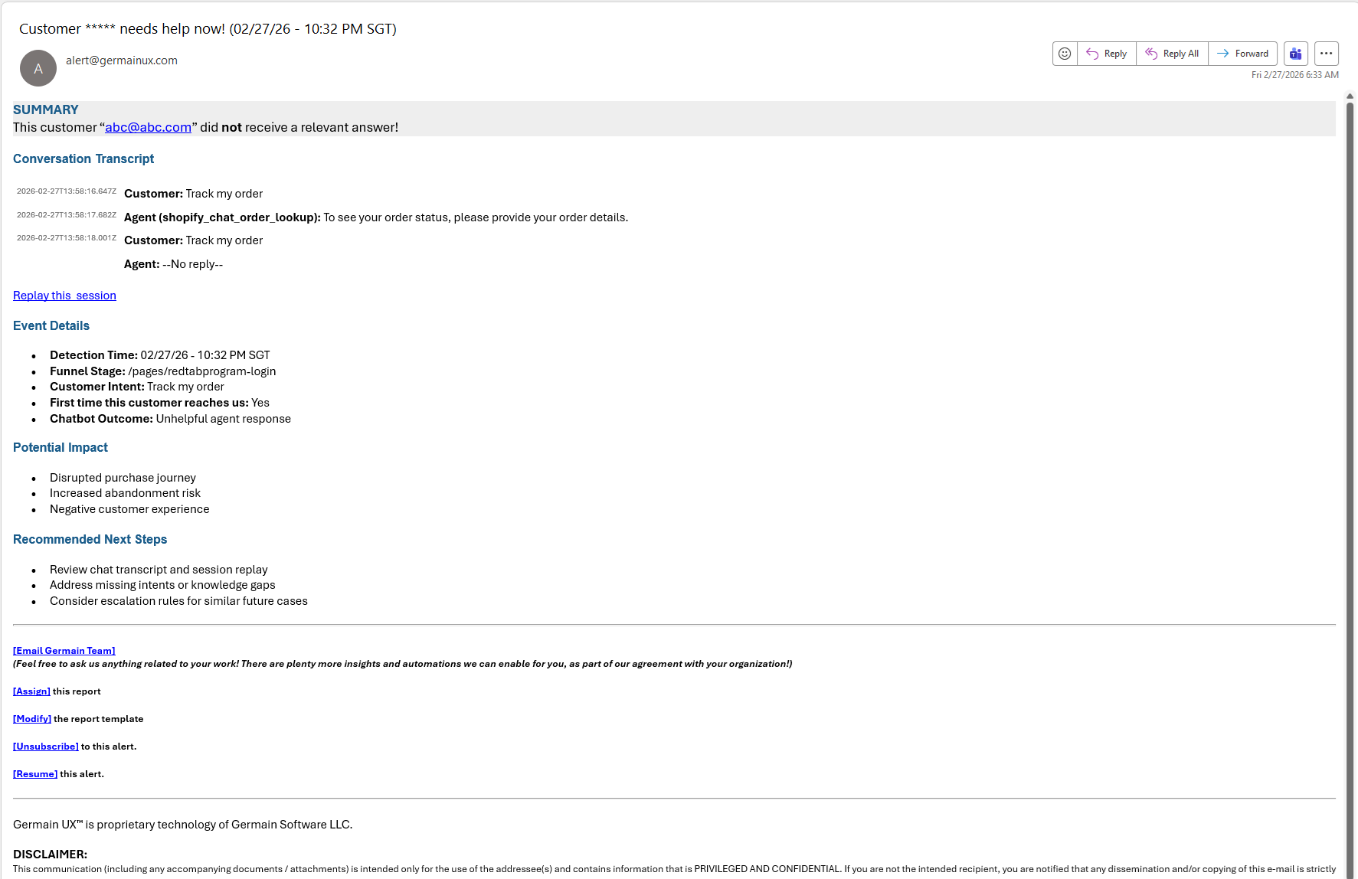Open the More actions ellipsis menu
This screenshot has height=879, width=1358.
tap(1327, 54)
